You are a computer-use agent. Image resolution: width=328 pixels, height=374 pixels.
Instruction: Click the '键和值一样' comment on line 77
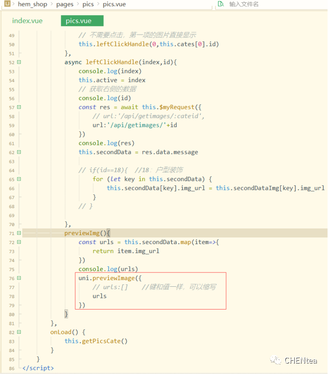(x=179, y=287)
